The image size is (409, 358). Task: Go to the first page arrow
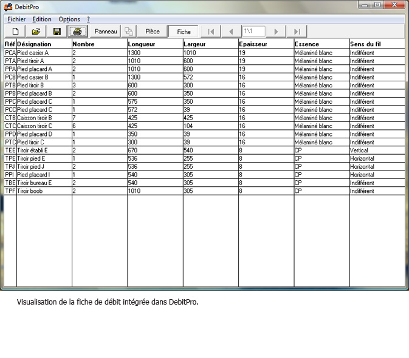point(211,32)
